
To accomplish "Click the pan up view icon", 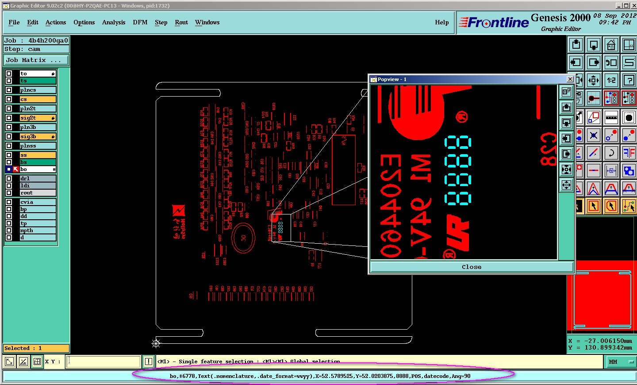I will [x=576, y=45].
